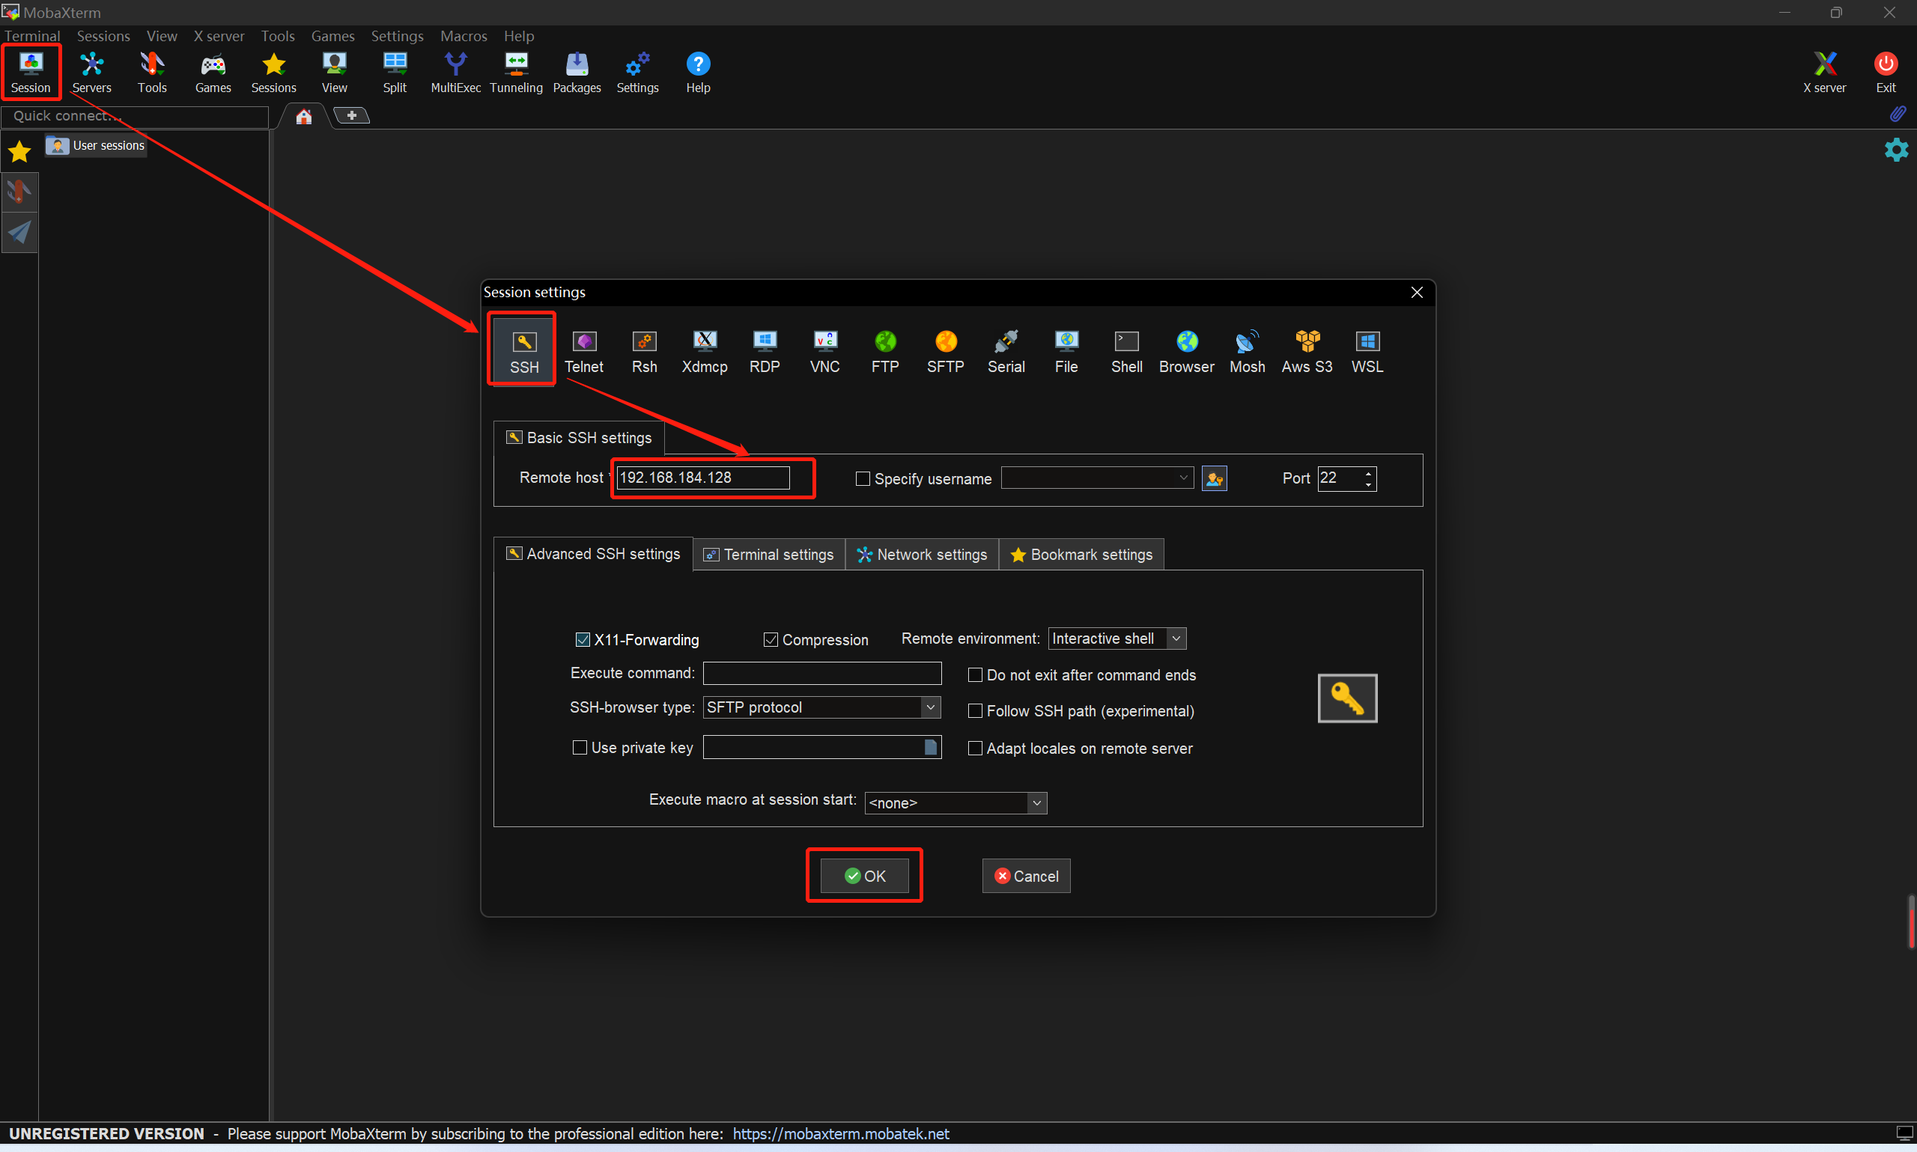Viewport: 1917px width, 1152px height.
Task: Open a new tab with plus button
Action: 352,116
